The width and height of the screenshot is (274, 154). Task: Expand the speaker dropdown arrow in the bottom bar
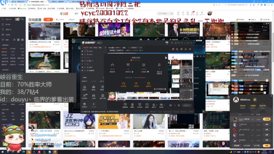tap(164, 105)
